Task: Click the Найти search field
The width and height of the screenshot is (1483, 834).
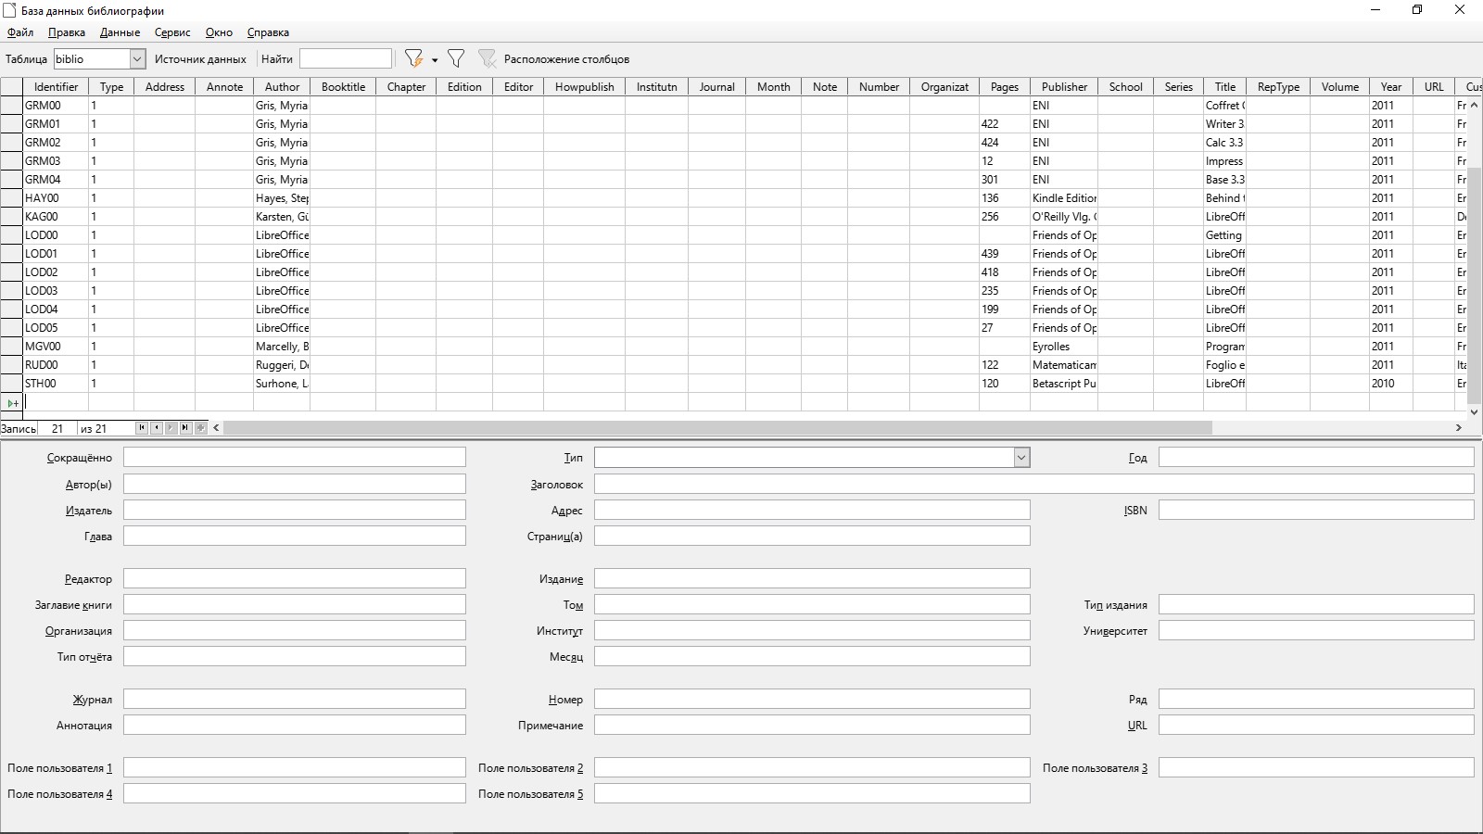Action: 346,59
